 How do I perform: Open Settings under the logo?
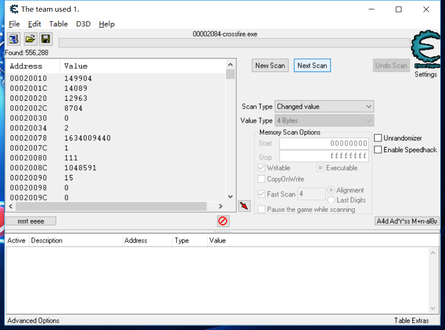point(426,74)
